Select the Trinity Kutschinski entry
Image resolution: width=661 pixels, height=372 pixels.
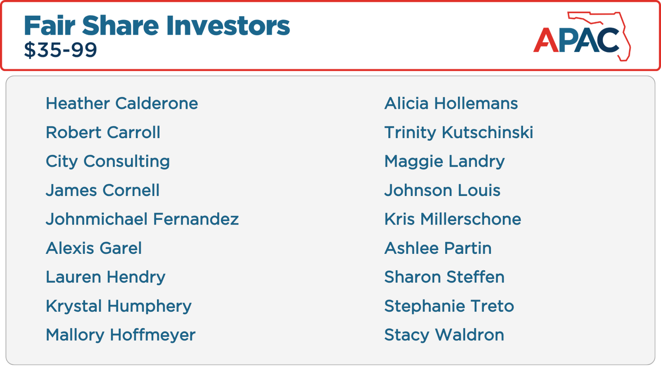point(459,132)
